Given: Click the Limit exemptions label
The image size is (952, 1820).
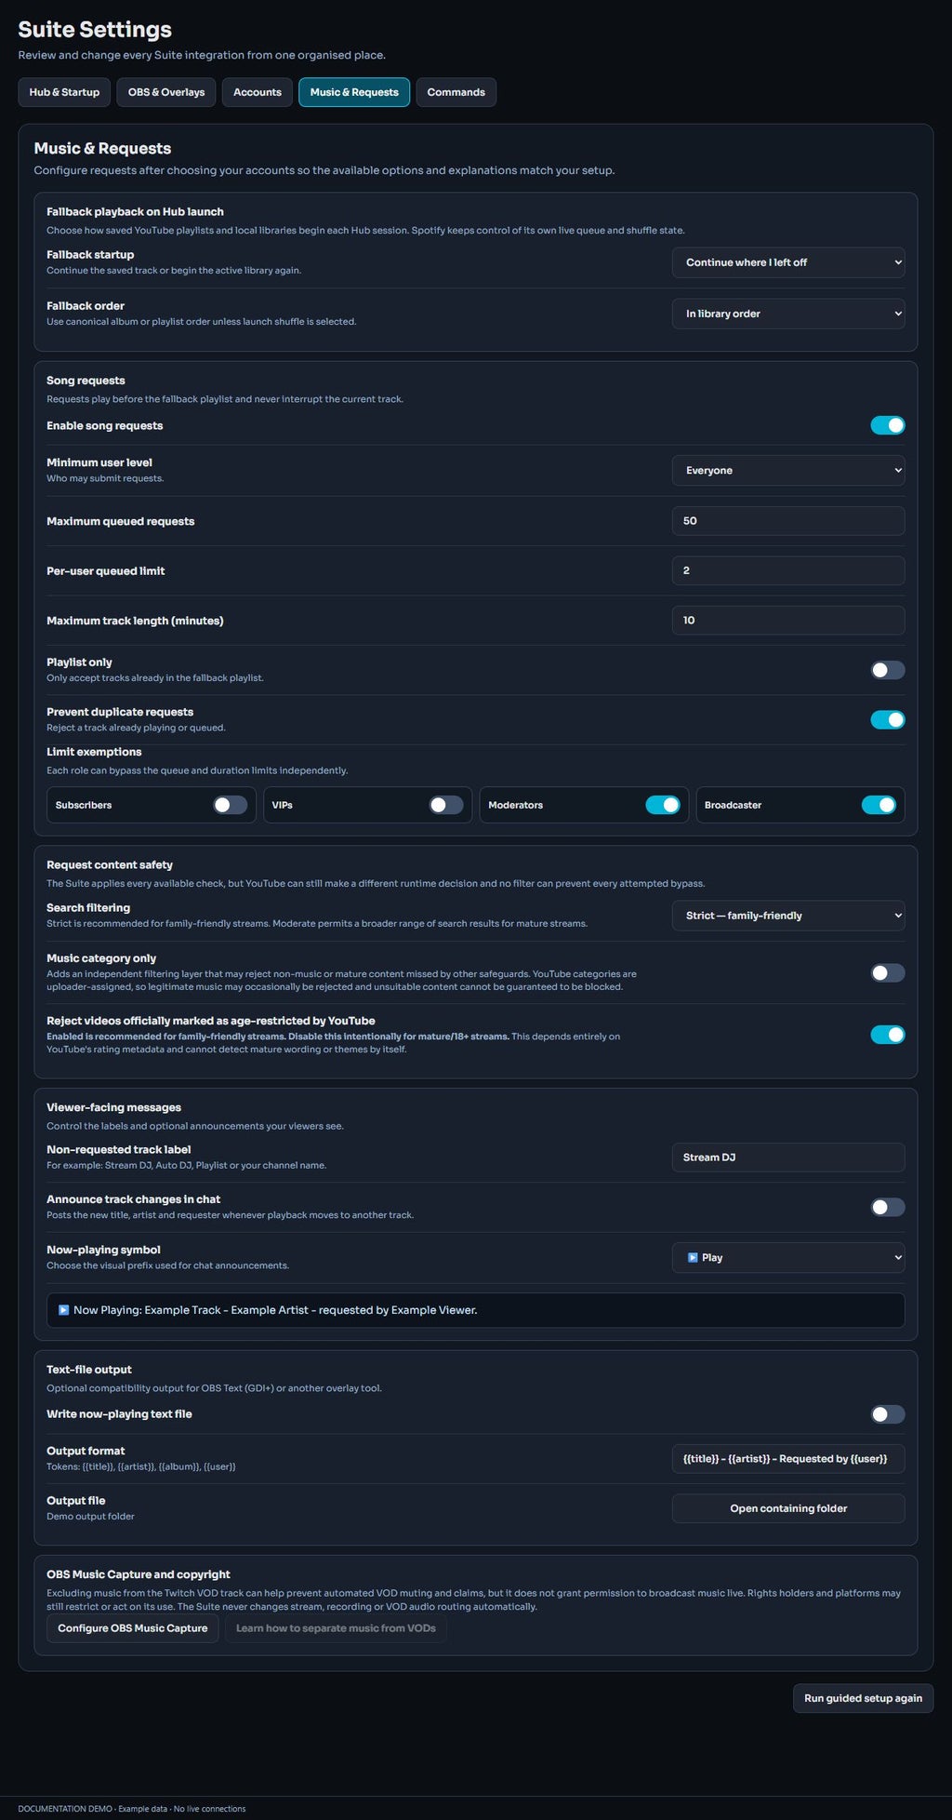Looking at the screenshot, I should click(94, 752).
